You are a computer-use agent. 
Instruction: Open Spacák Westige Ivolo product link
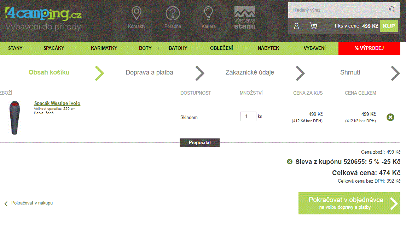pyautogui.click(x=57, y=103)
